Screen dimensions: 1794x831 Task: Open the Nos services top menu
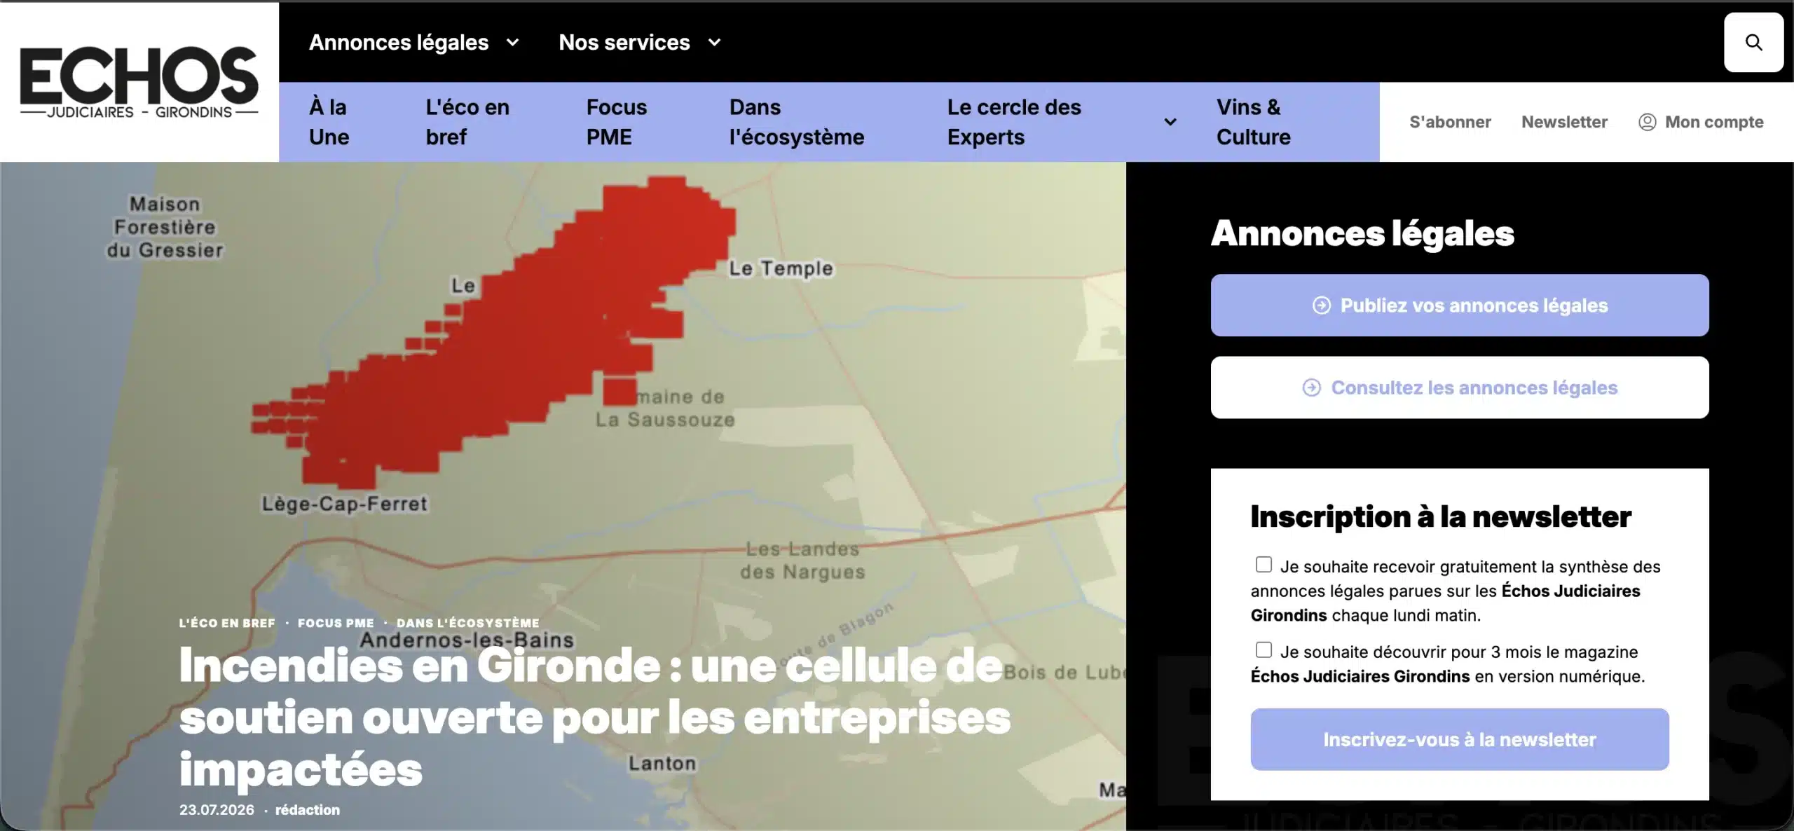coord(624,42)
